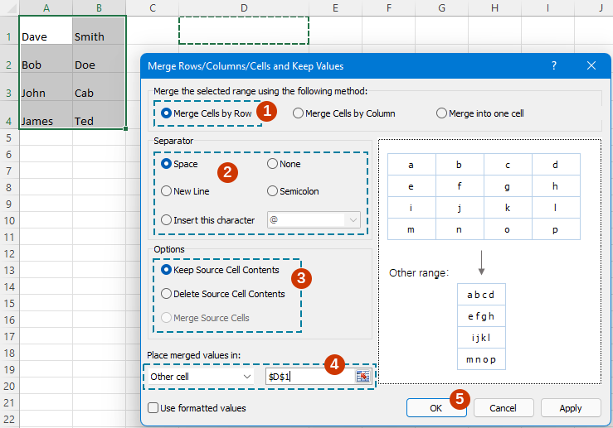
Task: Choose New Line as the separator
Action: [x=185, y=191]
